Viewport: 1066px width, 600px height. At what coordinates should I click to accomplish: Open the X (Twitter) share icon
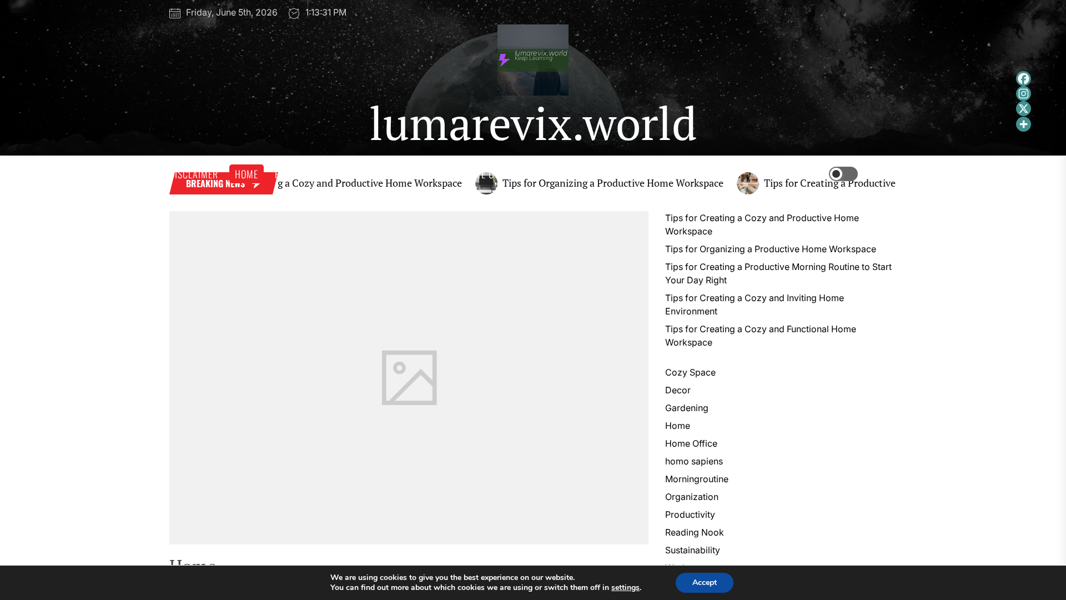[1023, 108]
